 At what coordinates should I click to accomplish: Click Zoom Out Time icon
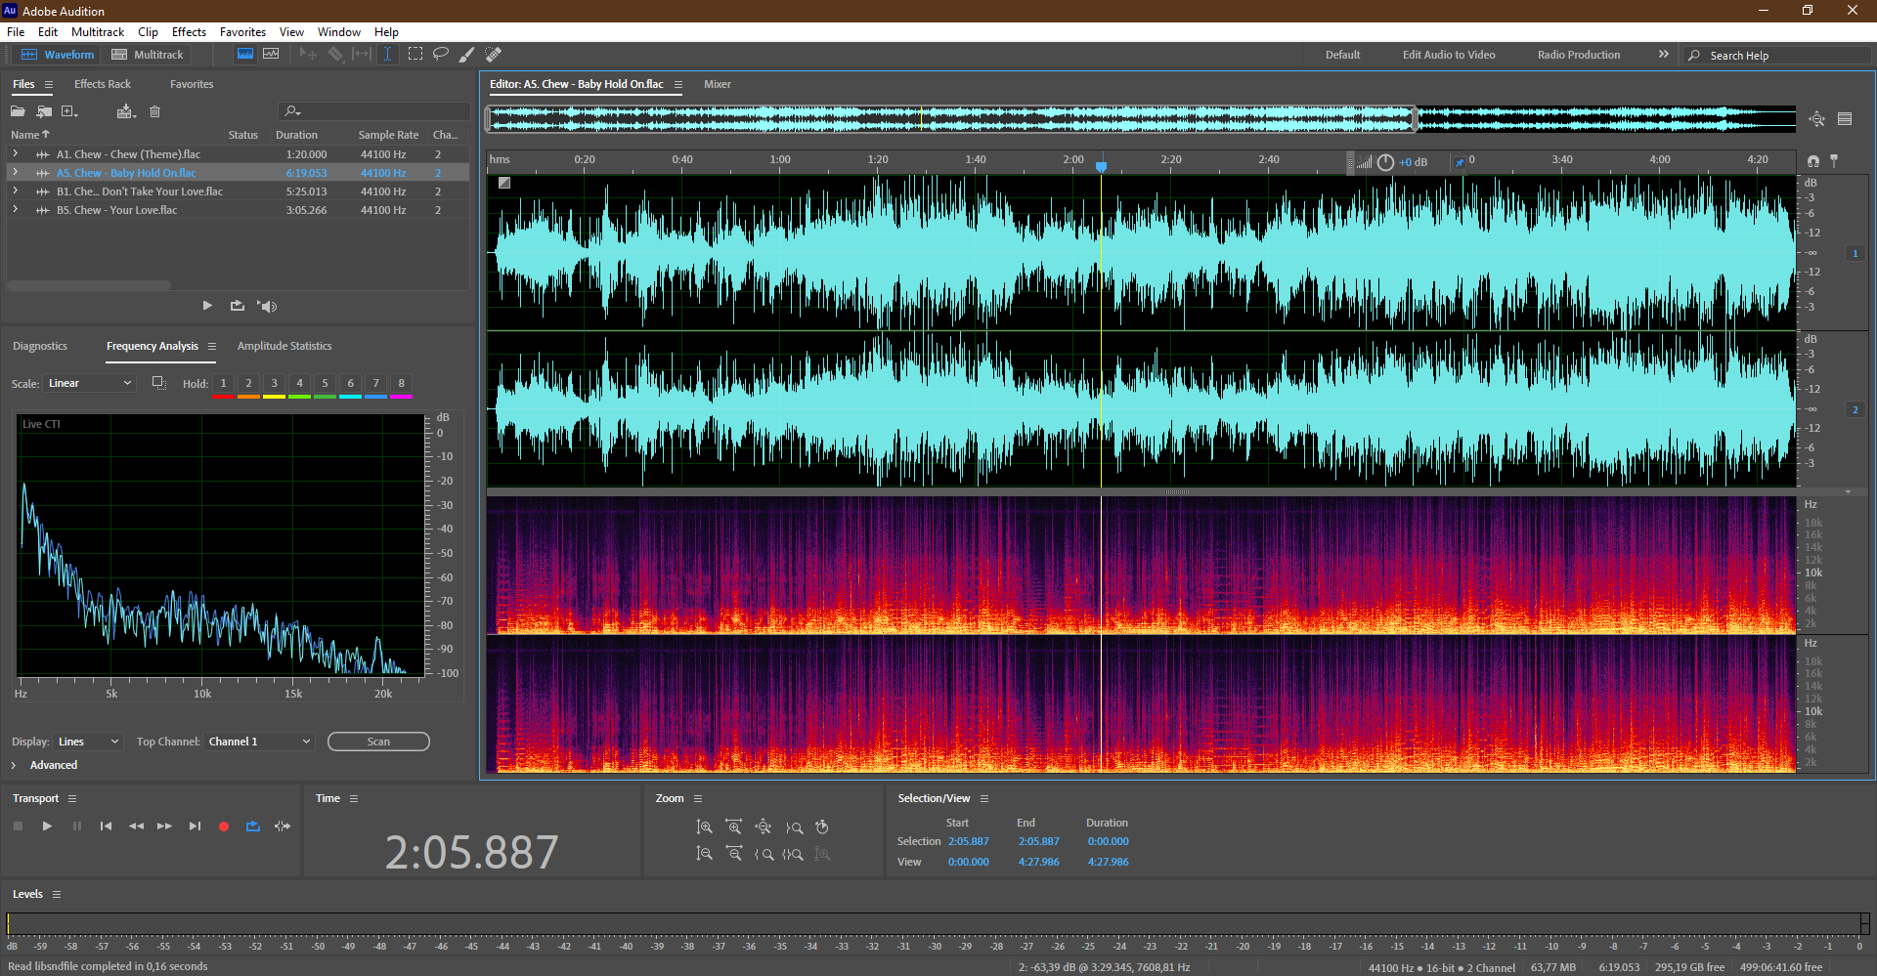[x=734, y=854]
